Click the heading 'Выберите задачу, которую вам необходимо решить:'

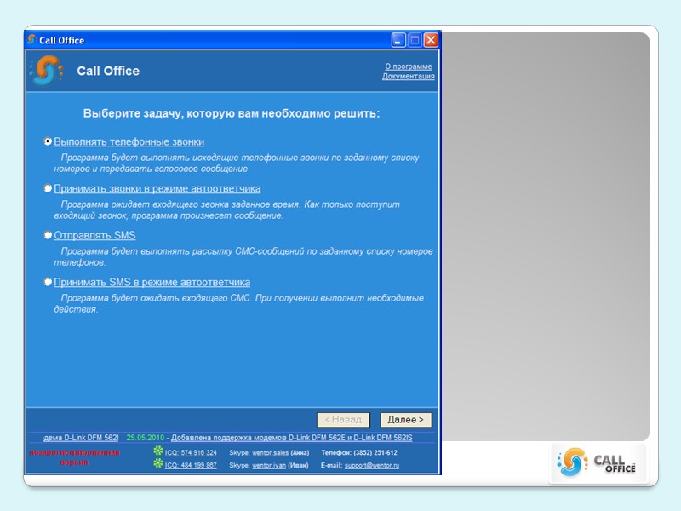(x=232, y=113)
